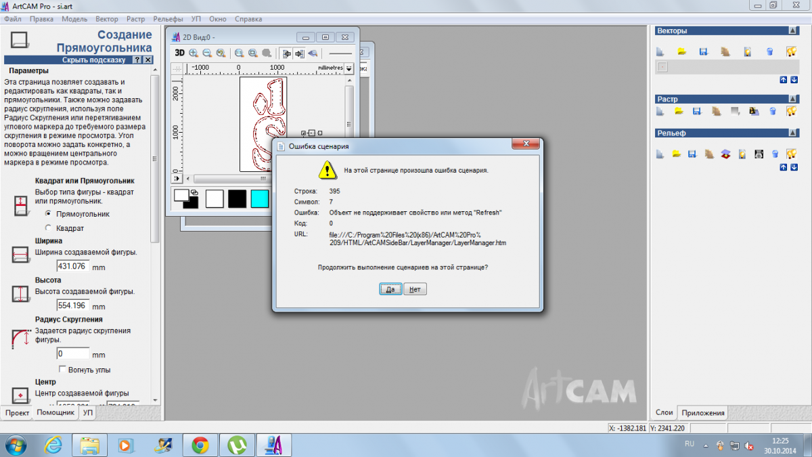Image resolution: width=812 pixels, height=457 pixels.
Task: Move relief layer up in Рельеф panel
Action: (784, 167)
